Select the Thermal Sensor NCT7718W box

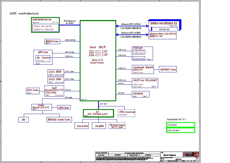pyautogui.click(x=117, y=126)
